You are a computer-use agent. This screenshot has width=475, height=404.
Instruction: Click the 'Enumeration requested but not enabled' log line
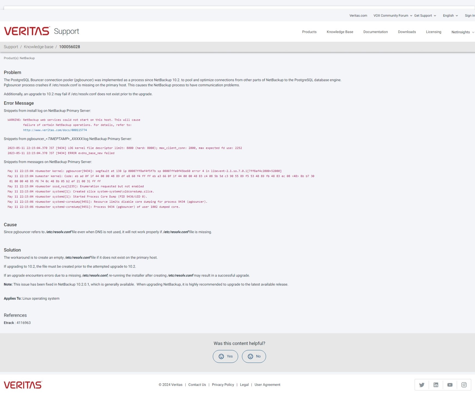(x=76, y=187)
